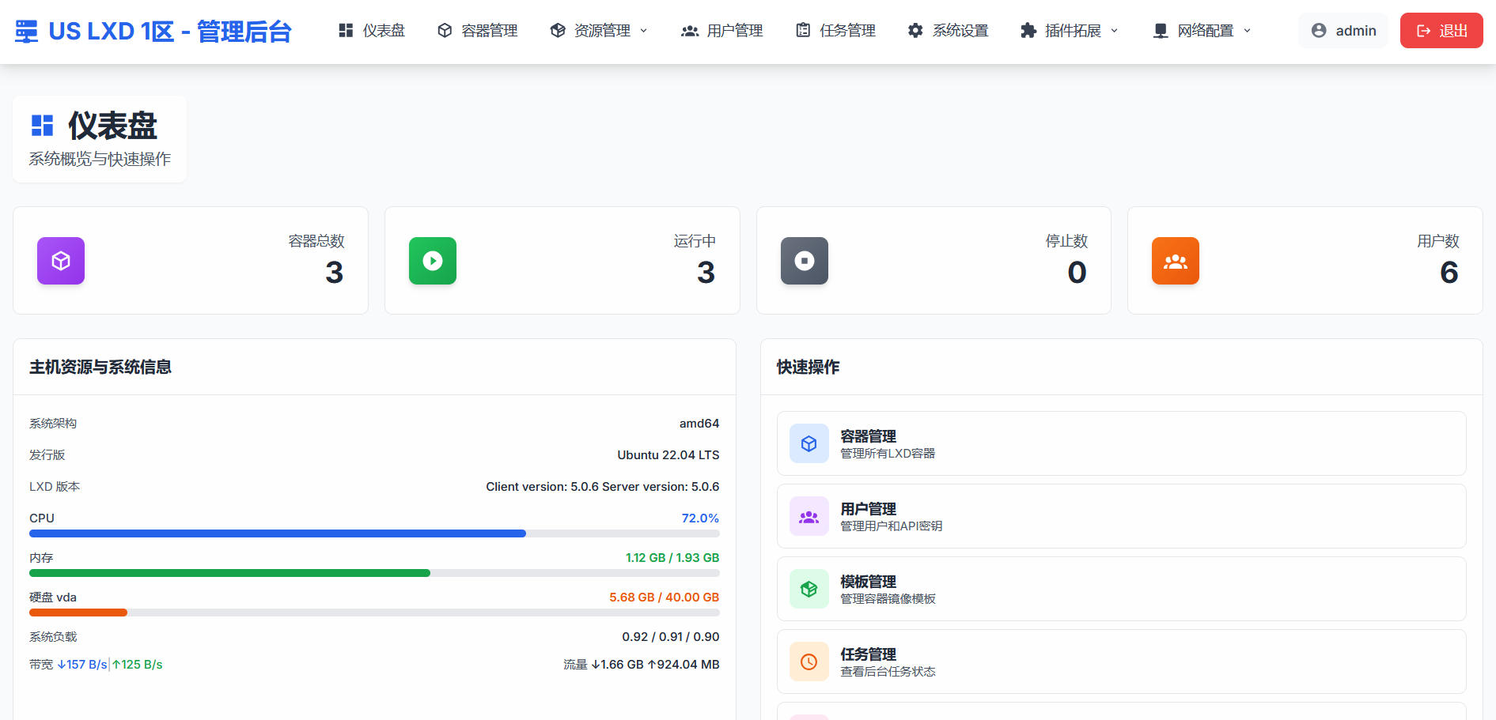Screen dimensions: 1496x720
Task: Click the cube icon next to 资源管理 in navbar
Action: coord(558,31)
